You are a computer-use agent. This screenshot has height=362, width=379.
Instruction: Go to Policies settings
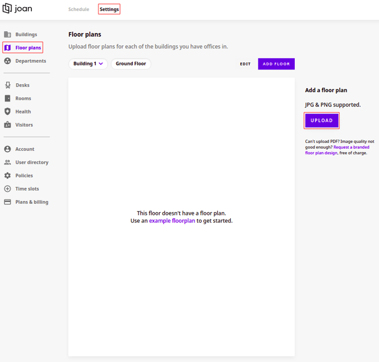point(24,176)
